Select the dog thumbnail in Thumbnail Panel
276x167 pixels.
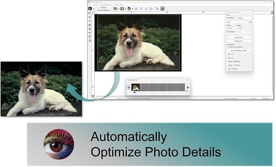point(135,87)
